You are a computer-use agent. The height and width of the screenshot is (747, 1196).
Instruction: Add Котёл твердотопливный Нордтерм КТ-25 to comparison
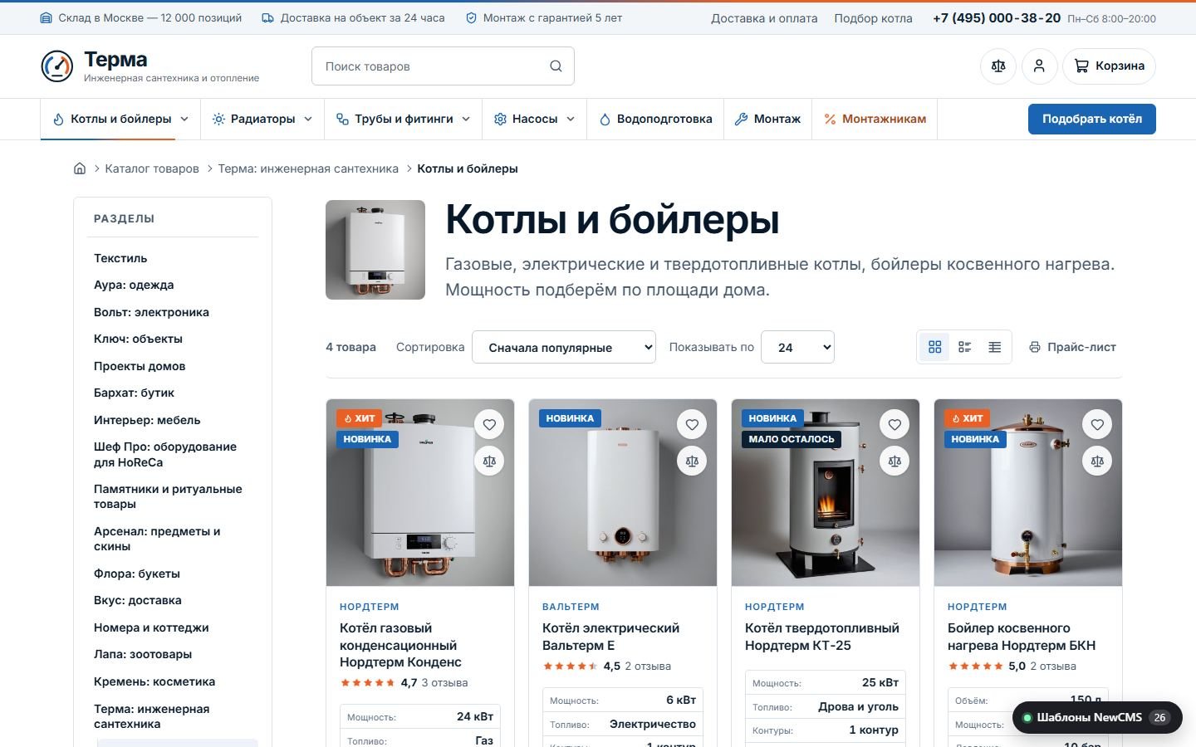(895, 461)
